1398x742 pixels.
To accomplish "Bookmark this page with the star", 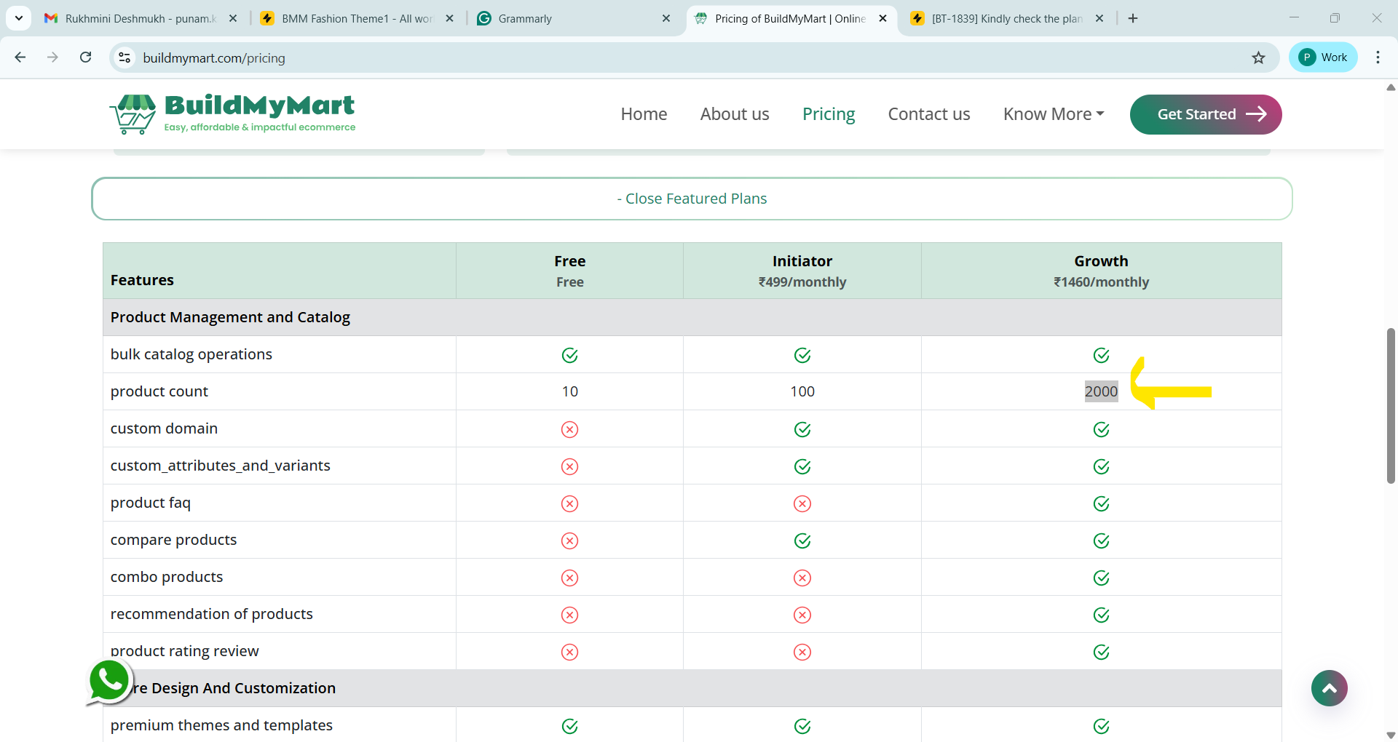I will (1258, 57).
